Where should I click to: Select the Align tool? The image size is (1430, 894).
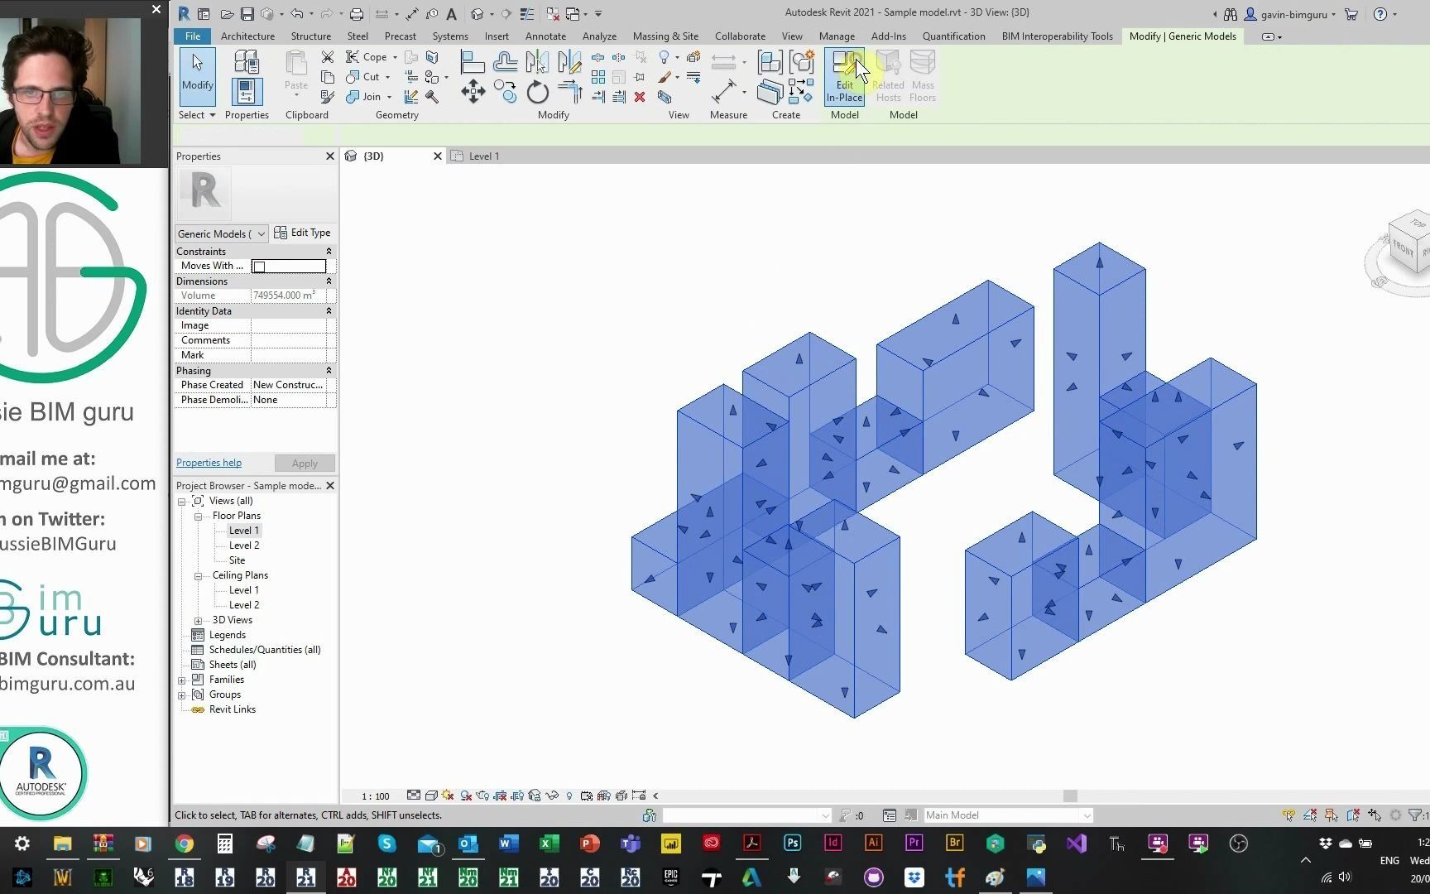click(473, 60)
